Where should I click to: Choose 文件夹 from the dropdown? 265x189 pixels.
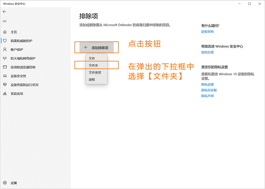pos(97,65)
